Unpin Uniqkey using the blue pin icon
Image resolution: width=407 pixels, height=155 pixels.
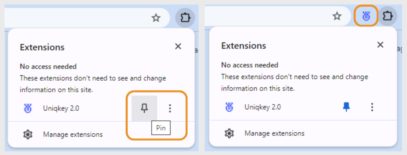[346, 107]
